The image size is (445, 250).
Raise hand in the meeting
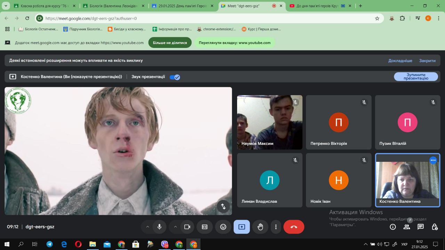[x=260, y=227]
